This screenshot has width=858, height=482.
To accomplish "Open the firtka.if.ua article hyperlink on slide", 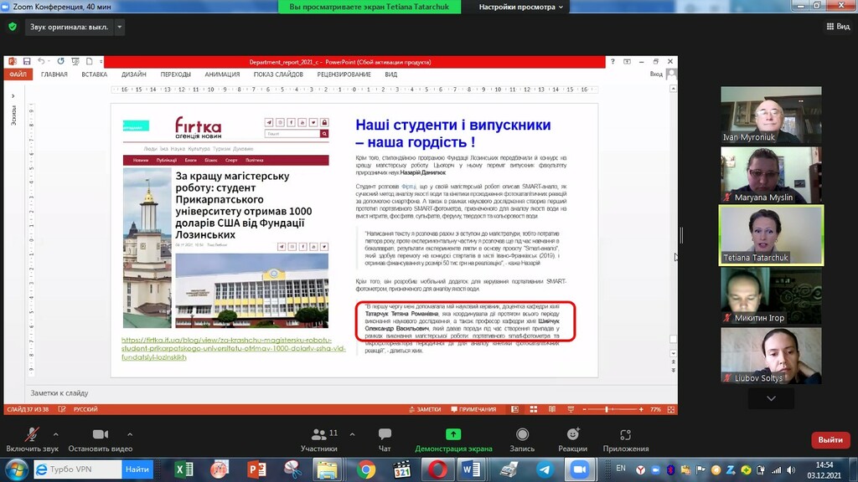I will tap(234, 349).
